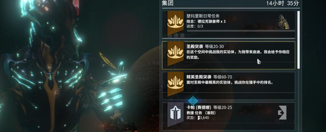Click the 赛德娜 label under daily task
The image size is (326, 132).
176,36
